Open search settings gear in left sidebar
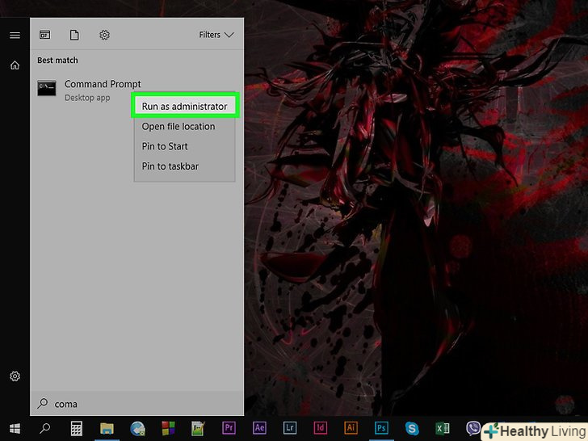This screenshot has width=588, height=441. 15,376
